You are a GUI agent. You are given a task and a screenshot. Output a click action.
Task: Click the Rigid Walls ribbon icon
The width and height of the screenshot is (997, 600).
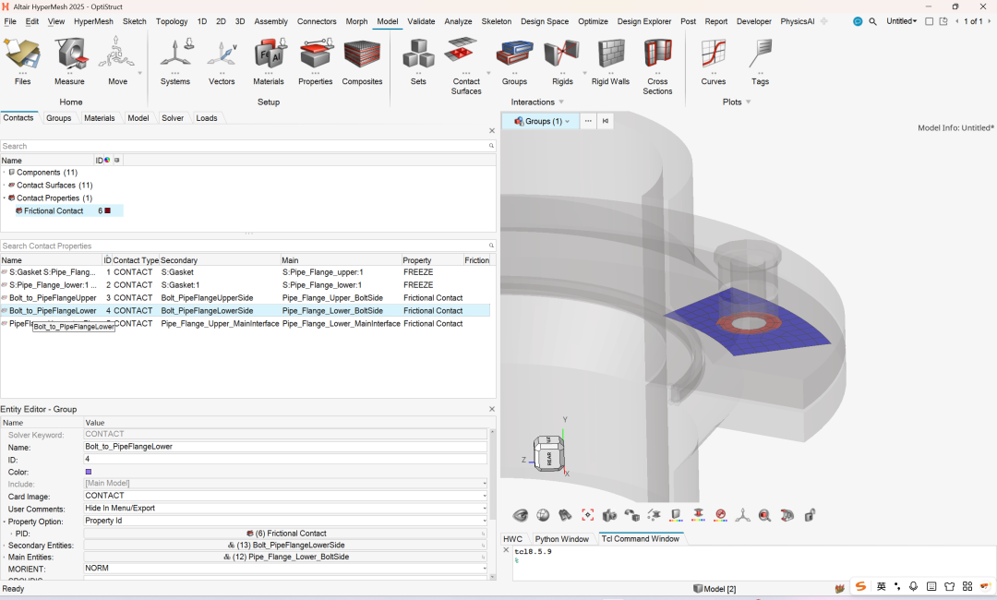click(610, 55)
